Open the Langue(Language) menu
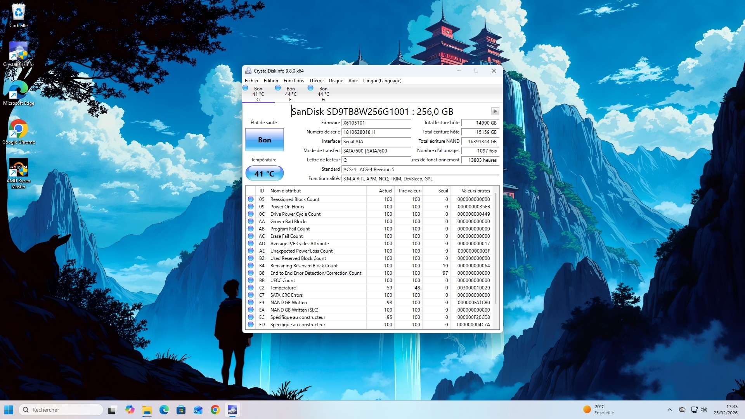This screenshot has width=745, height=419. tap(382, 81)
